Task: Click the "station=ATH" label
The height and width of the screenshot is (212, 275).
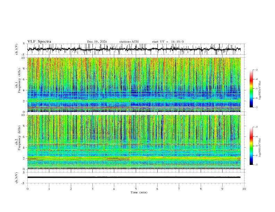Action: click(129, 42)
